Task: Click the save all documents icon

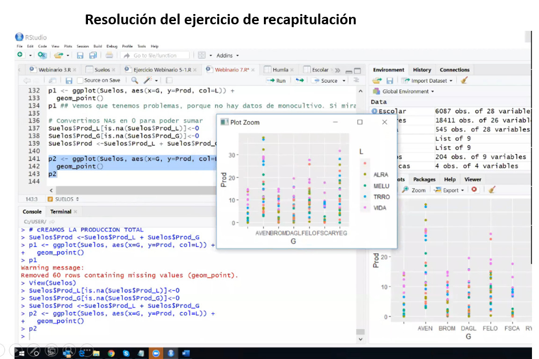Action: (93, 55)
